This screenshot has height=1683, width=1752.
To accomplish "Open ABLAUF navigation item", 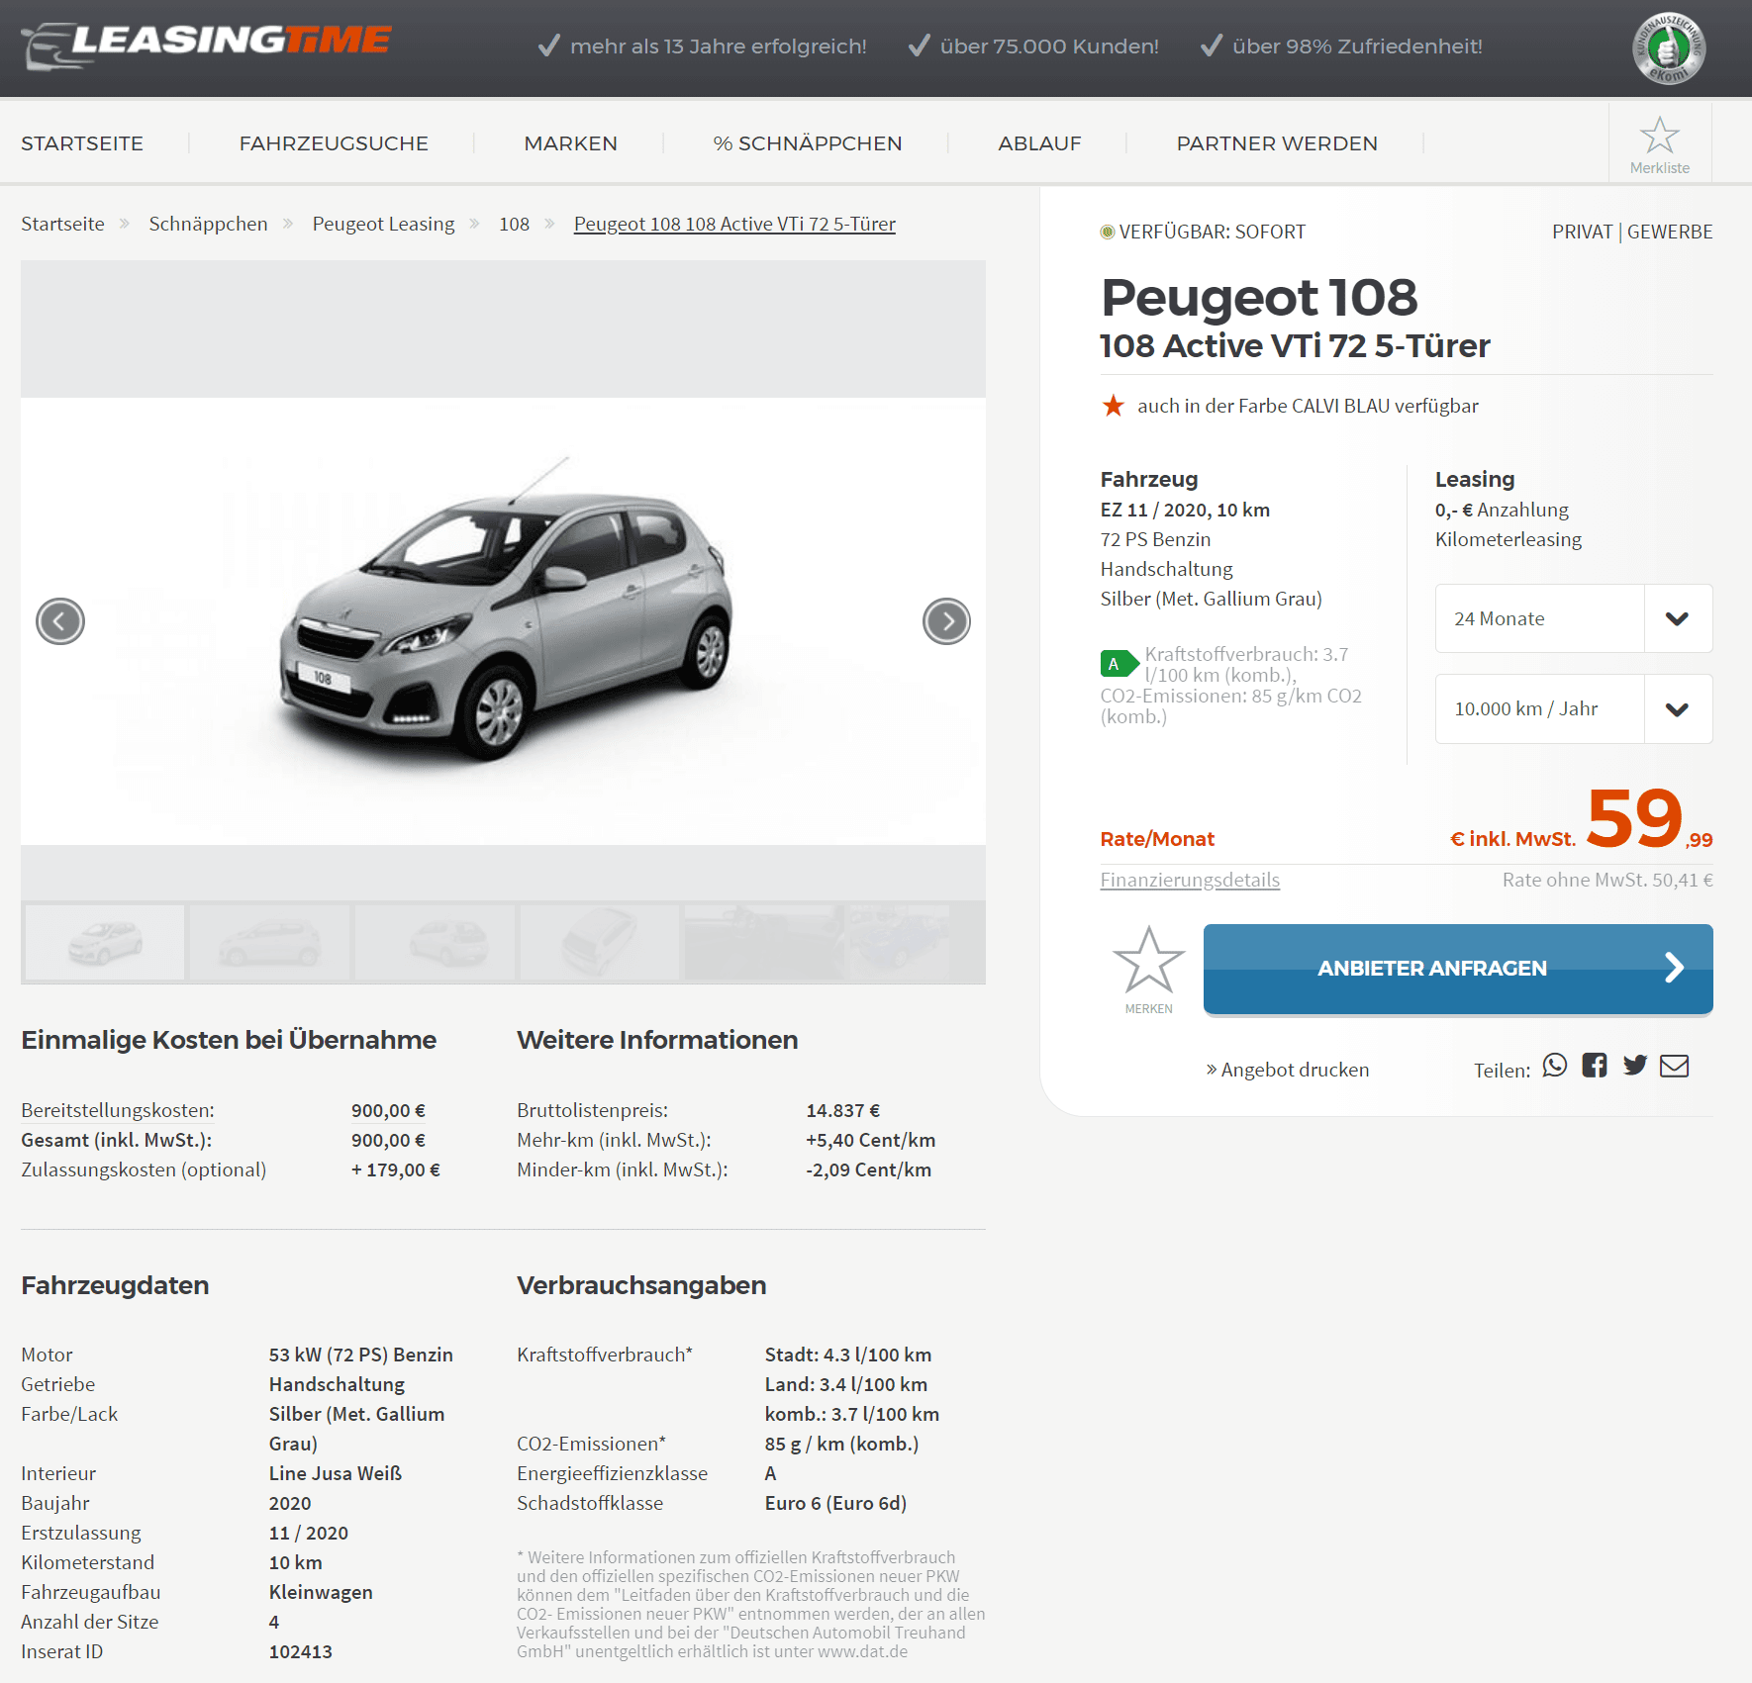I will 1039,143.
